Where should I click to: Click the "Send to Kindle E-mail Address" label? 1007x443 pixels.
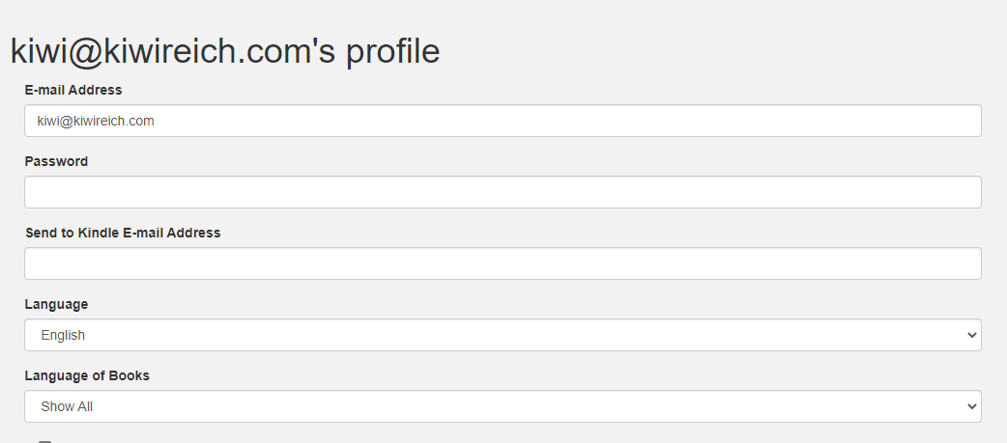coord(123,233)
